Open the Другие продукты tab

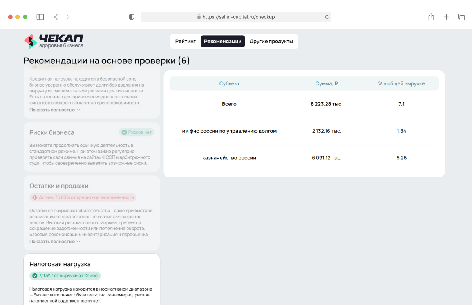click(x=271, y=41)
